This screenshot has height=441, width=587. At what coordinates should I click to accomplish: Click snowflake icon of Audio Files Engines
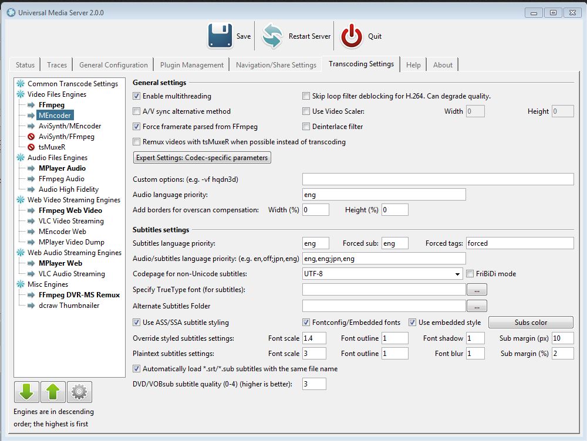21,158
